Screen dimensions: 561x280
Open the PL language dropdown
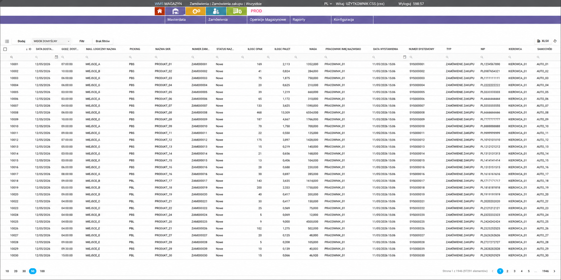coord(328,4)
